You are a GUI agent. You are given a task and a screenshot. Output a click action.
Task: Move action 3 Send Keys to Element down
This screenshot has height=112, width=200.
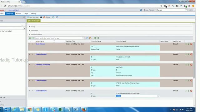pyautogui.click(x=188, y=65)
